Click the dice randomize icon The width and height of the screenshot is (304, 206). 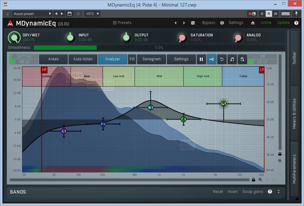pyautogui.click(x=193, y=23)
